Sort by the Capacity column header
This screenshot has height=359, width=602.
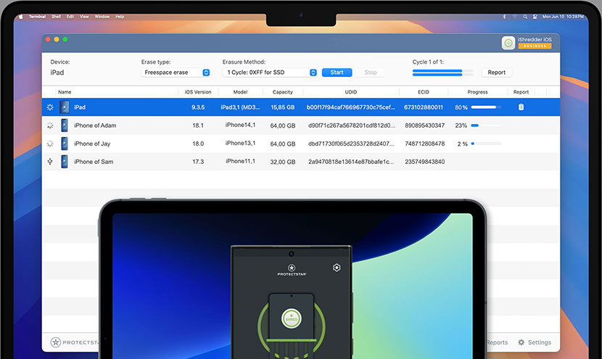[282, 92]
